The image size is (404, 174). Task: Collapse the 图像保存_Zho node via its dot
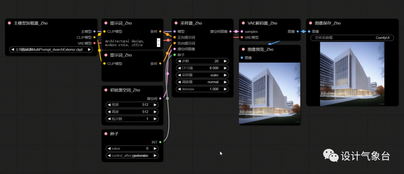(x=310, y=23)
